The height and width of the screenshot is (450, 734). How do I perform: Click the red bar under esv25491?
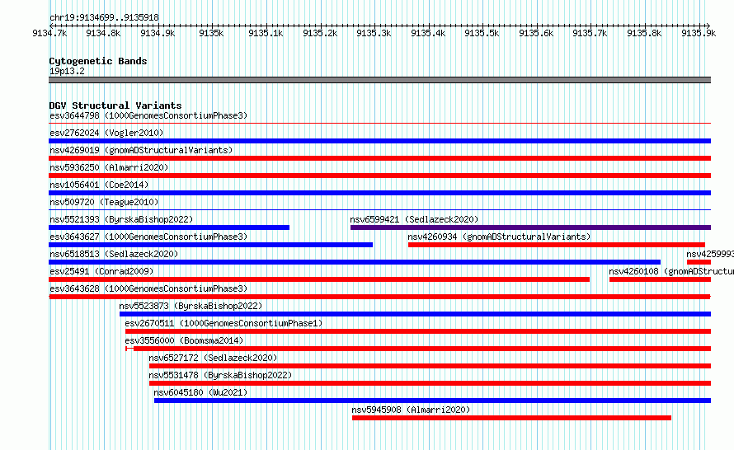319,279
